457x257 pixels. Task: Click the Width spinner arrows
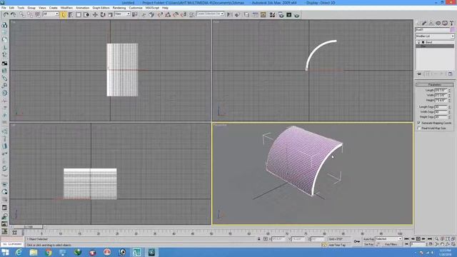[449, 95]
